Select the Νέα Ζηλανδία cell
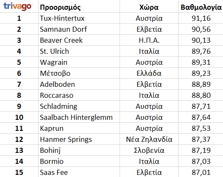 [x=149, y=139]
